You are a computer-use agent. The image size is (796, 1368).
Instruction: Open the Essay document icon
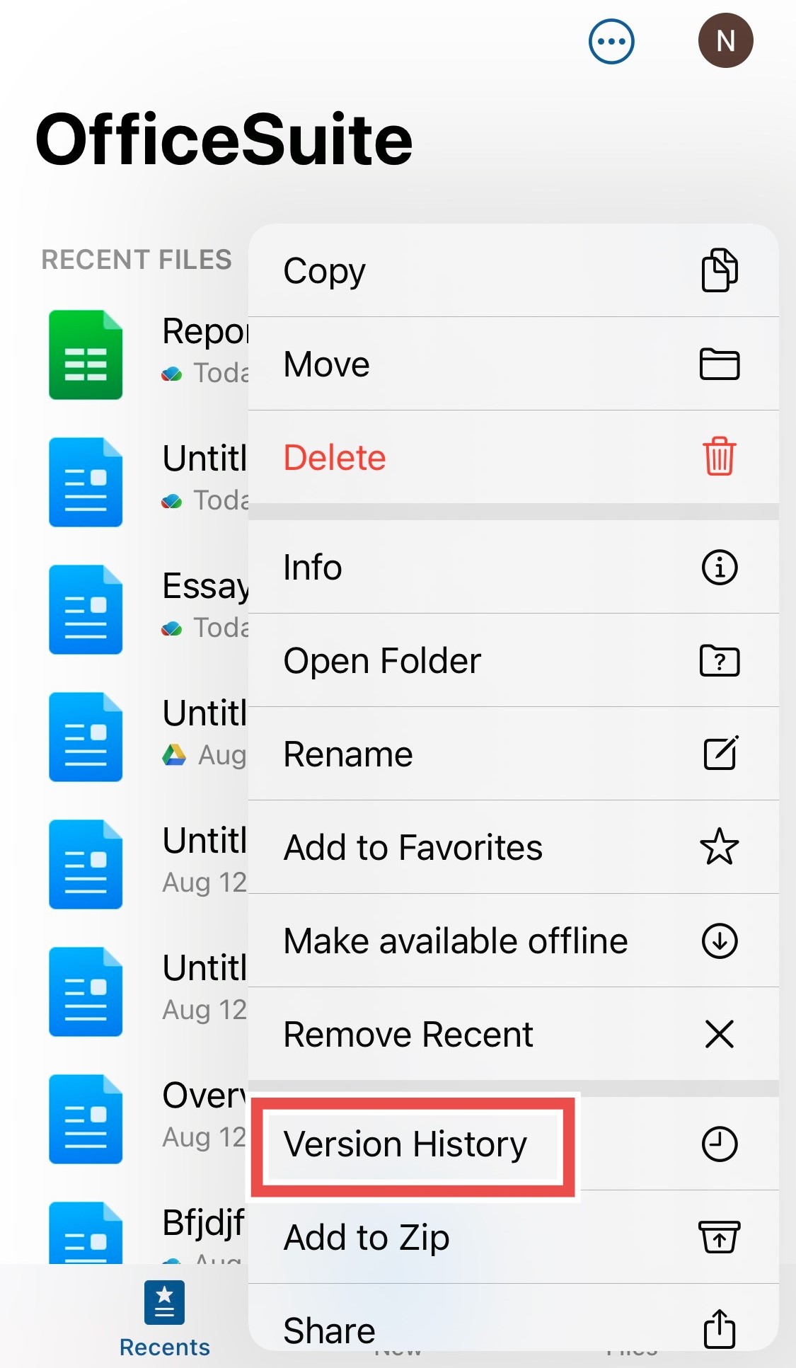coord(86,609)
